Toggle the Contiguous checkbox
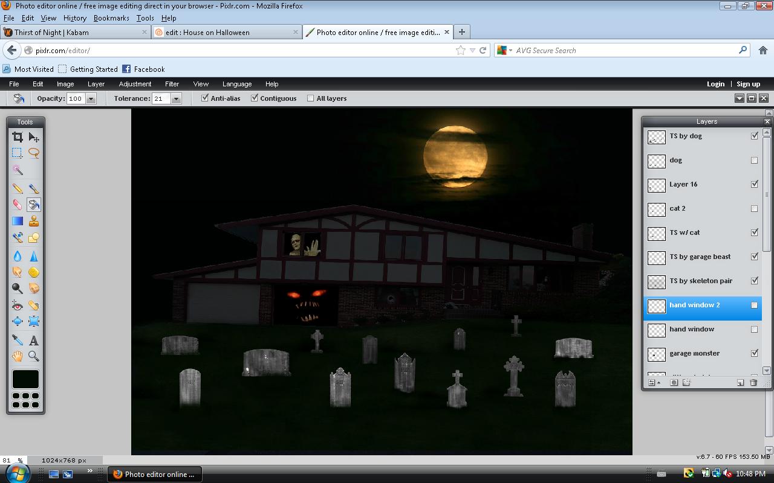Viewport: 774px width, 483px height. coord(255,98)
